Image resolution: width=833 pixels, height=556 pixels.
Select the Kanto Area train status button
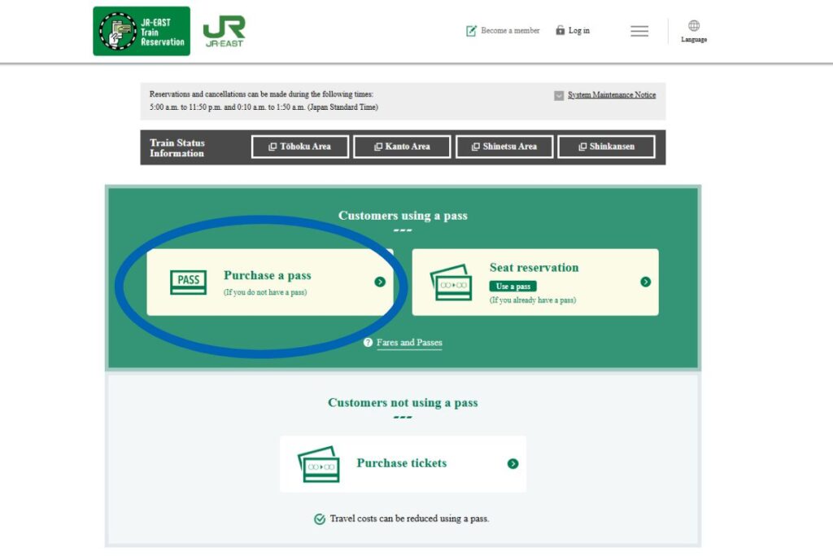click(x=402, y=147)
